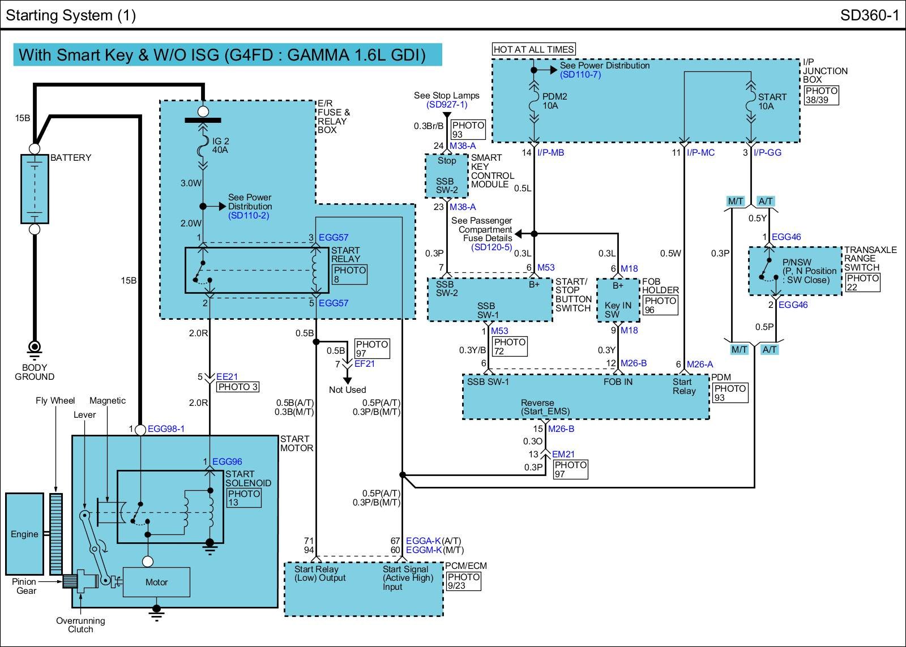Open PHOTO 8 for the start relay
This screenshot has height=647, width=906.
coord(349,275)
